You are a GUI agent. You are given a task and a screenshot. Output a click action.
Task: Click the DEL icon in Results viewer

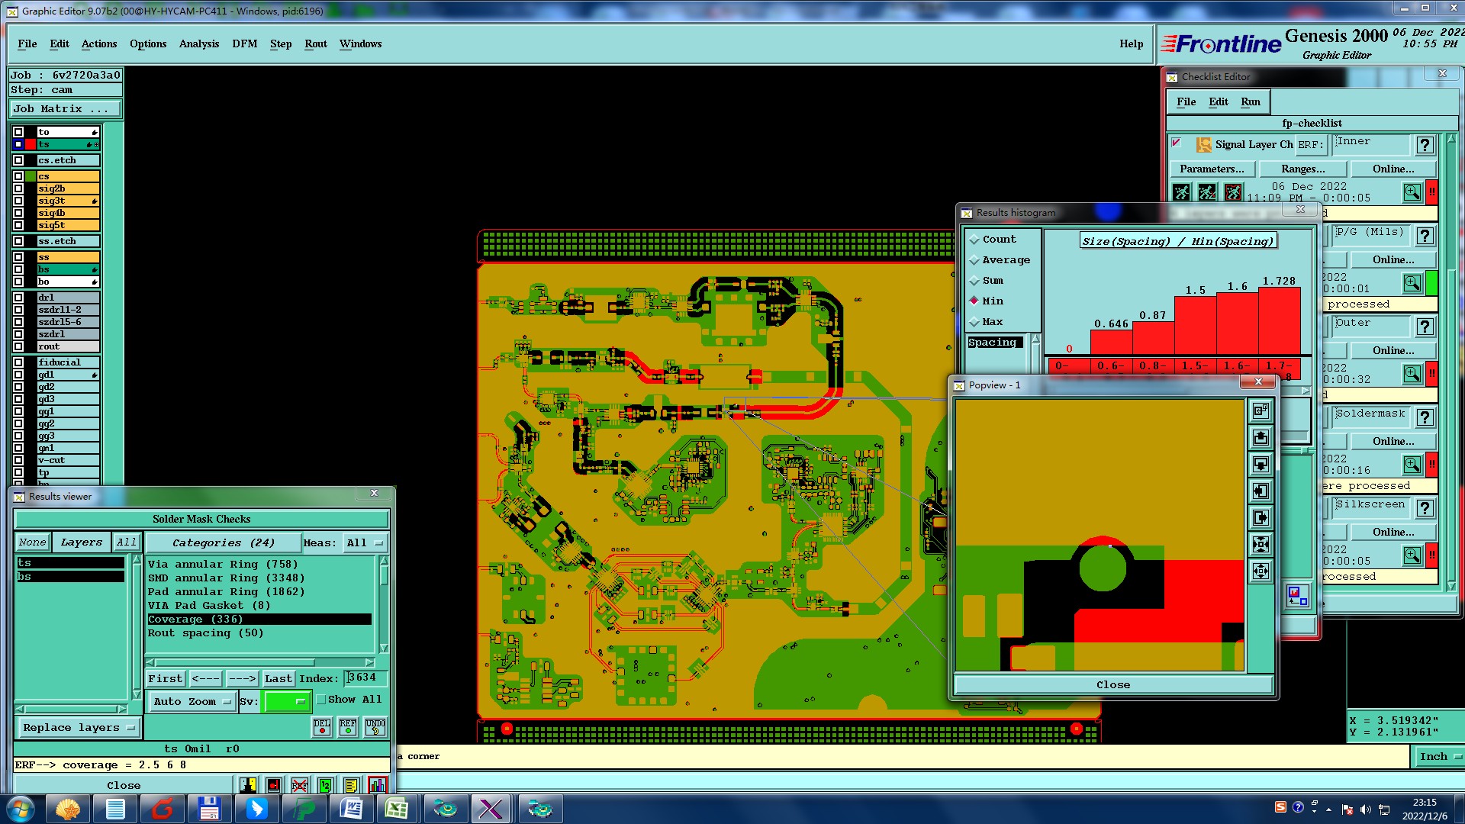click(322, 726)
